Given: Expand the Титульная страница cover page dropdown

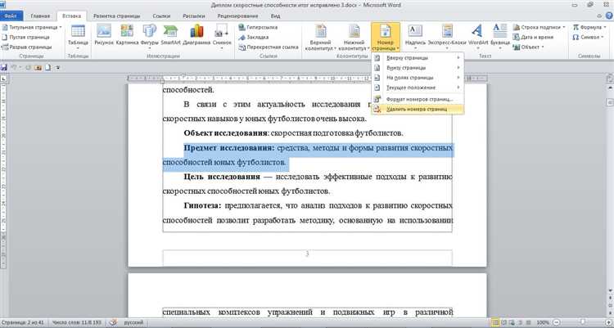Looking at the screenshot, I should tap(61, 27).
